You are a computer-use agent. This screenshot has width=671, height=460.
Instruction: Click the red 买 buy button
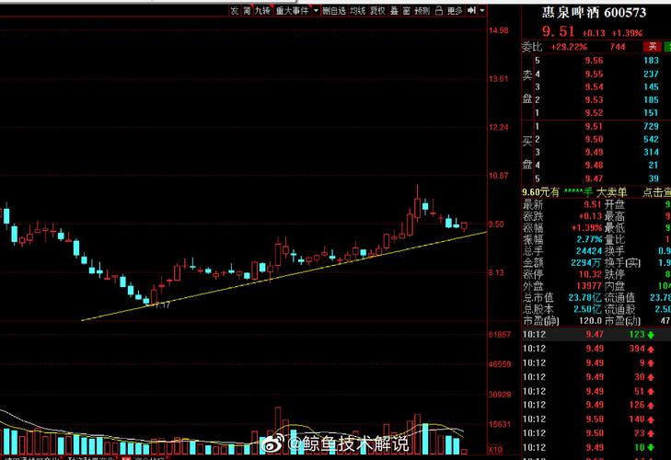[x=653, y=46]
